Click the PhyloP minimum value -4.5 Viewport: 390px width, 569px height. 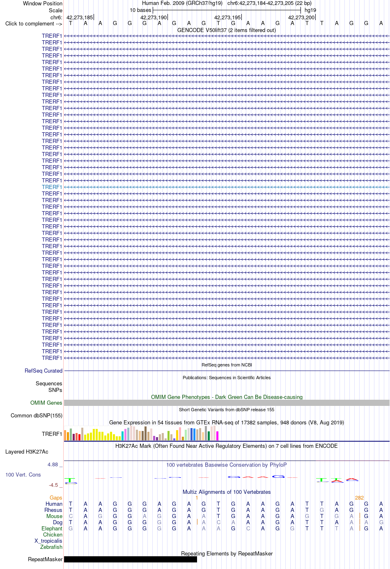53,485
